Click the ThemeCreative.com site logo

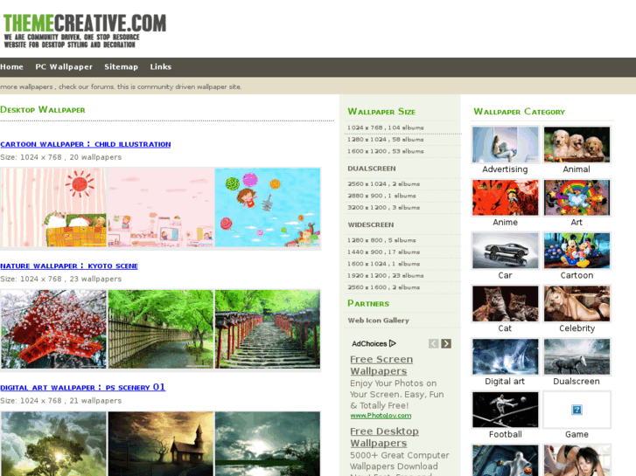85,31
